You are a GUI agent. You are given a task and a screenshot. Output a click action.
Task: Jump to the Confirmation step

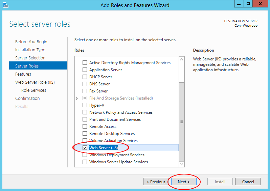(27, 98)
